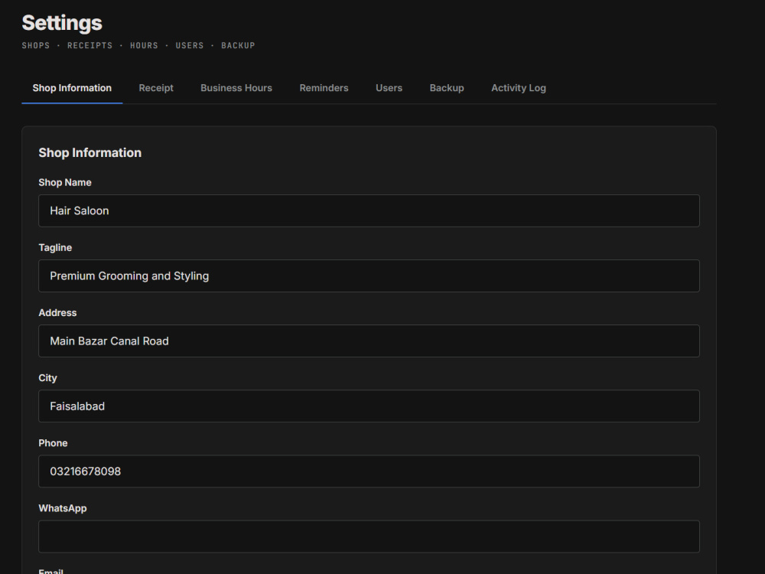Click the City label
The height and width of the screenshot is (574, 765).
47,378
